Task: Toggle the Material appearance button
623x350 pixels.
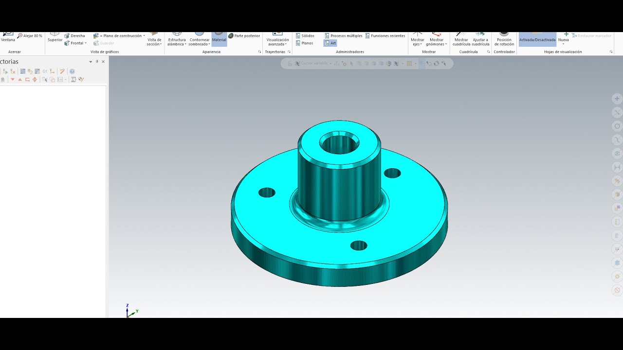Action: 219,38
